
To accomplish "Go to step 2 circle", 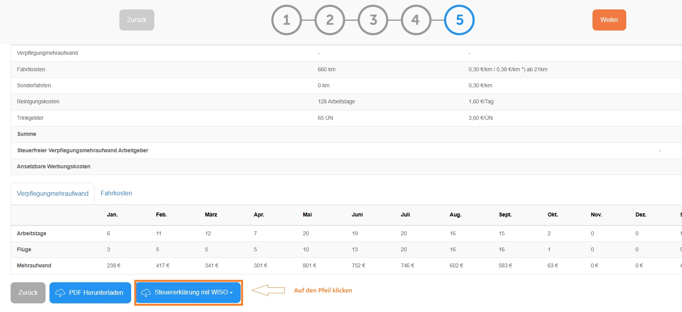I will pos(330,20).
